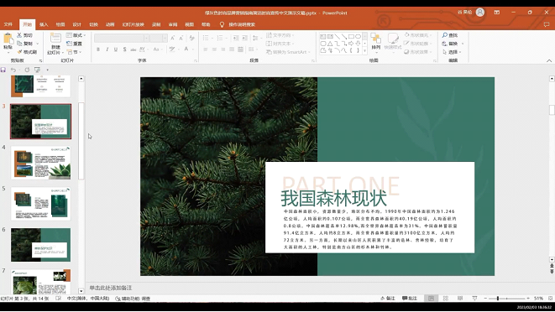Image resolution: width=555 pixels, height=312 pixels.
Task: Select slide 4 thumbnail
Action: point(40,163)
